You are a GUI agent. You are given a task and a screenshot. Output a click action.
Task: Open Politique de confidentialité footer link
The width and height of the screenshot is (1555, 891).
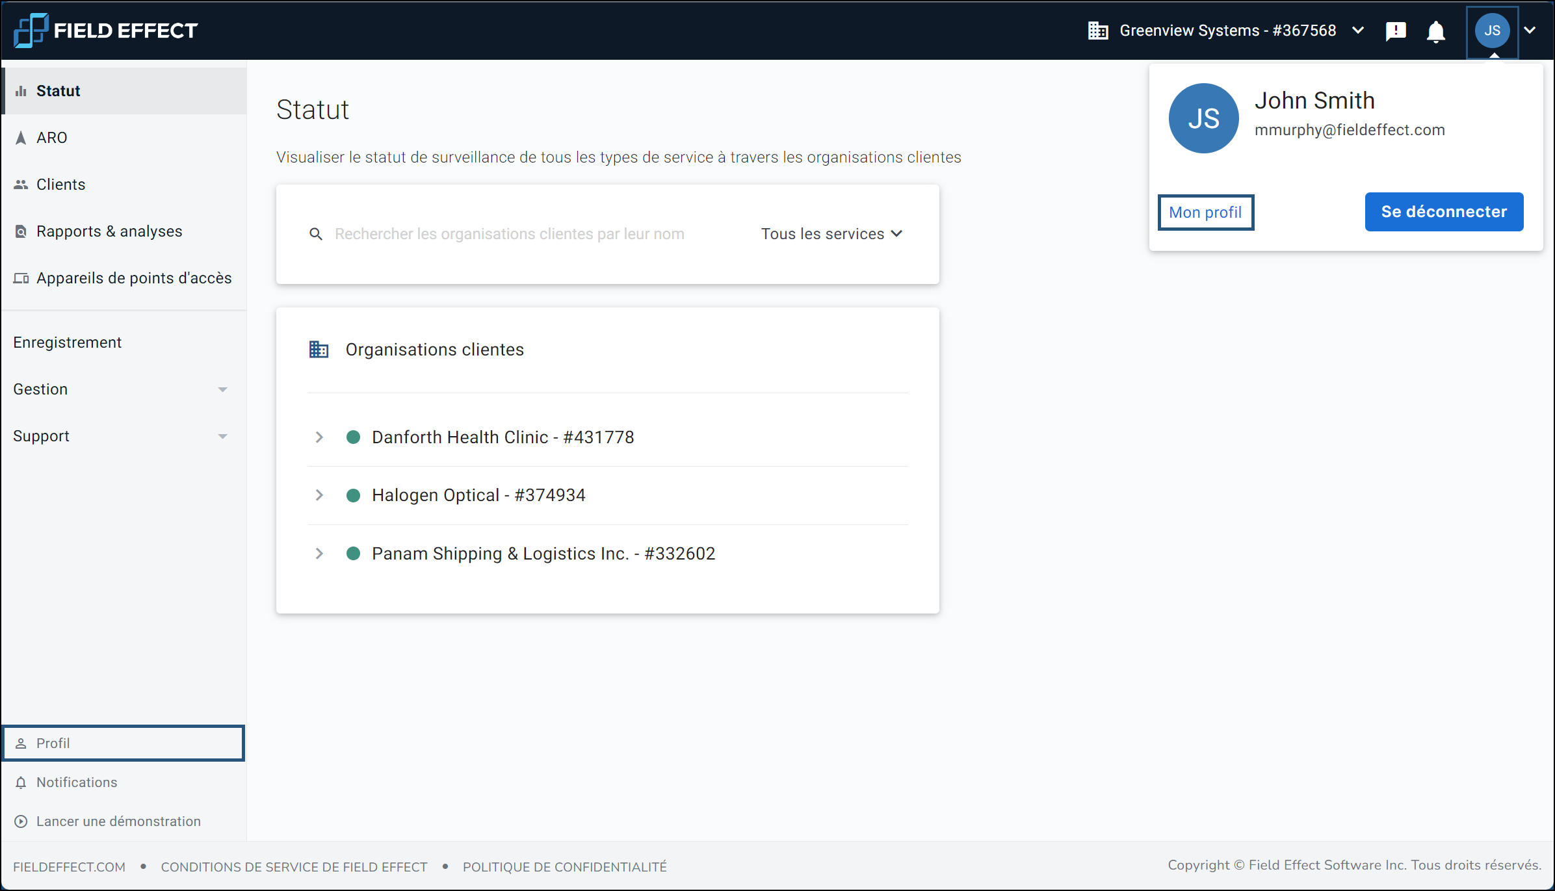(564, 867)
